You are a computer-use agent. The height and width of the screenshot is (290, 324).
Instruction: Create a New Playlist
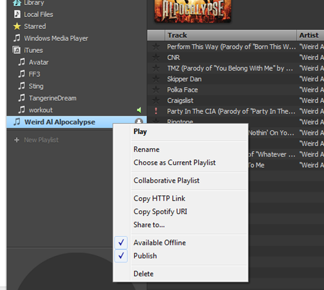coord(41,140)
